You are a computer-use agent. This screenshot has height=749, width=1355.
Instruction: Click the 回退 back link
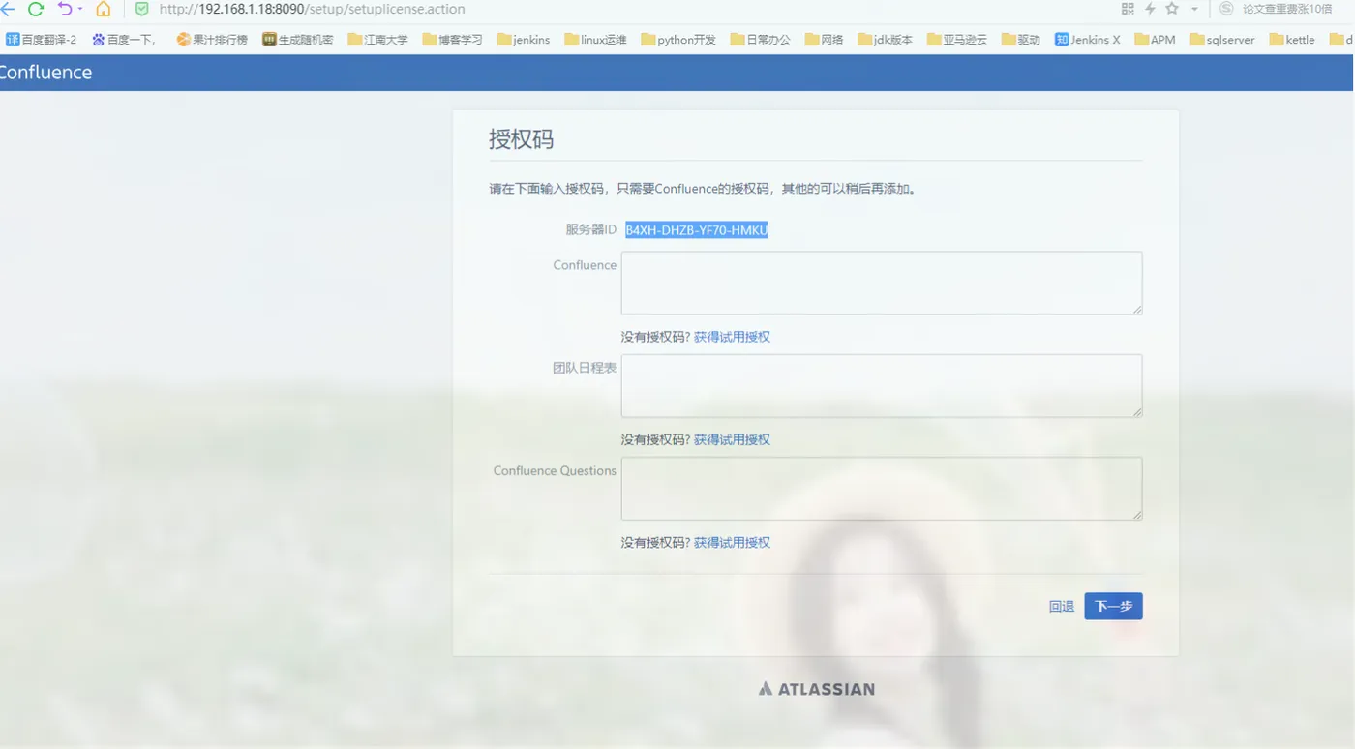tap(1062, 607)
